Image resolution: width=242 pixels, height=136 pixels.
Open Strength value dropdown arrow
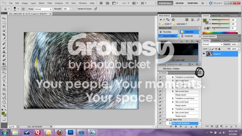[x=70, y=9]
